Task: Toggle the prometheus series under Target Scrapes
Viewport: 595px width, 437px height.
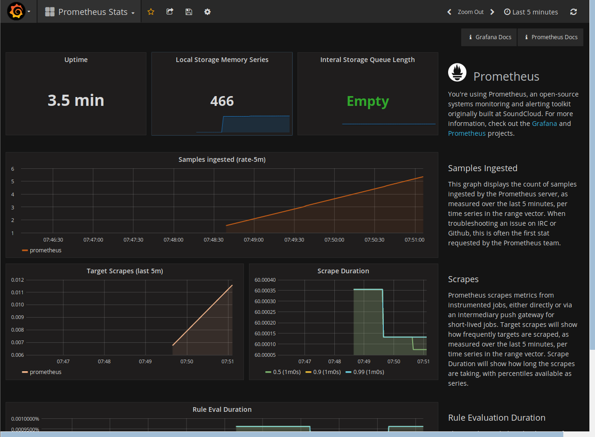Action: click(45, 372)
